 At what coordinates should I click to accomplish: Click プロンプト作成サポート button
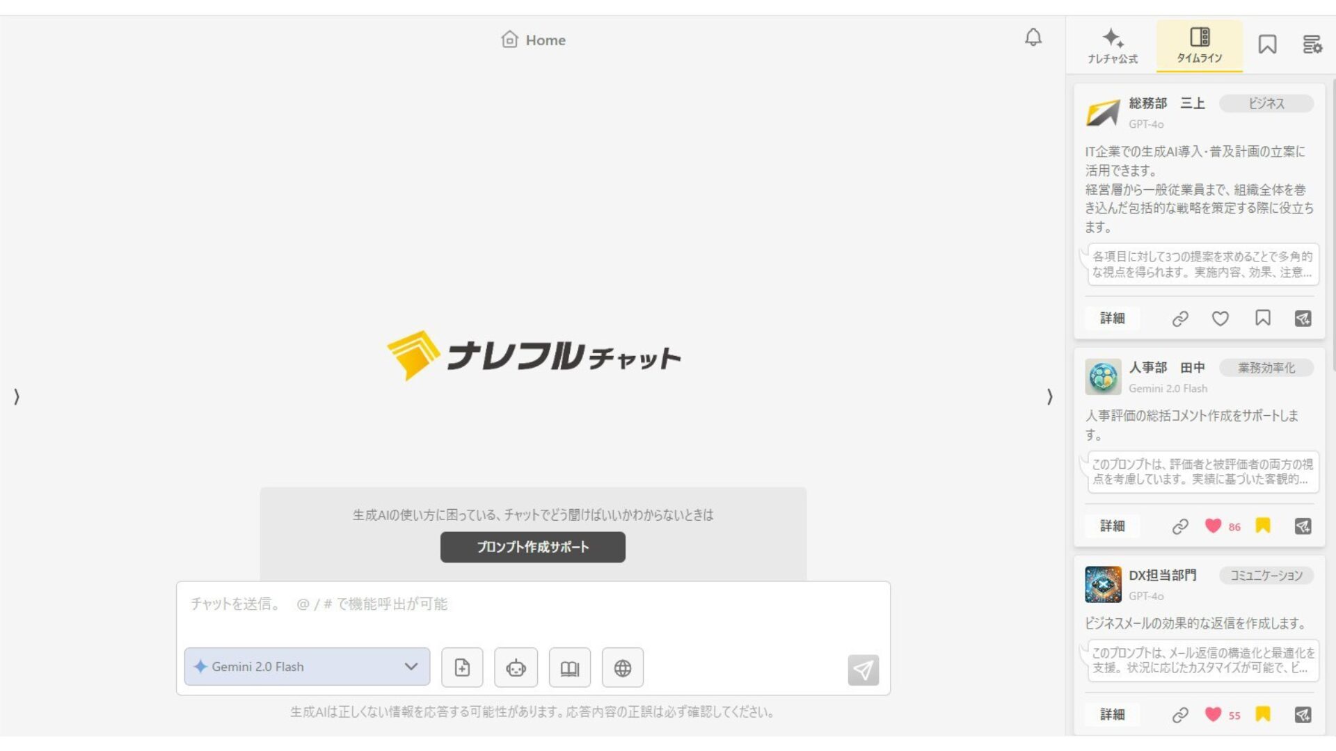pyautogui.click(x=533, y=547)
